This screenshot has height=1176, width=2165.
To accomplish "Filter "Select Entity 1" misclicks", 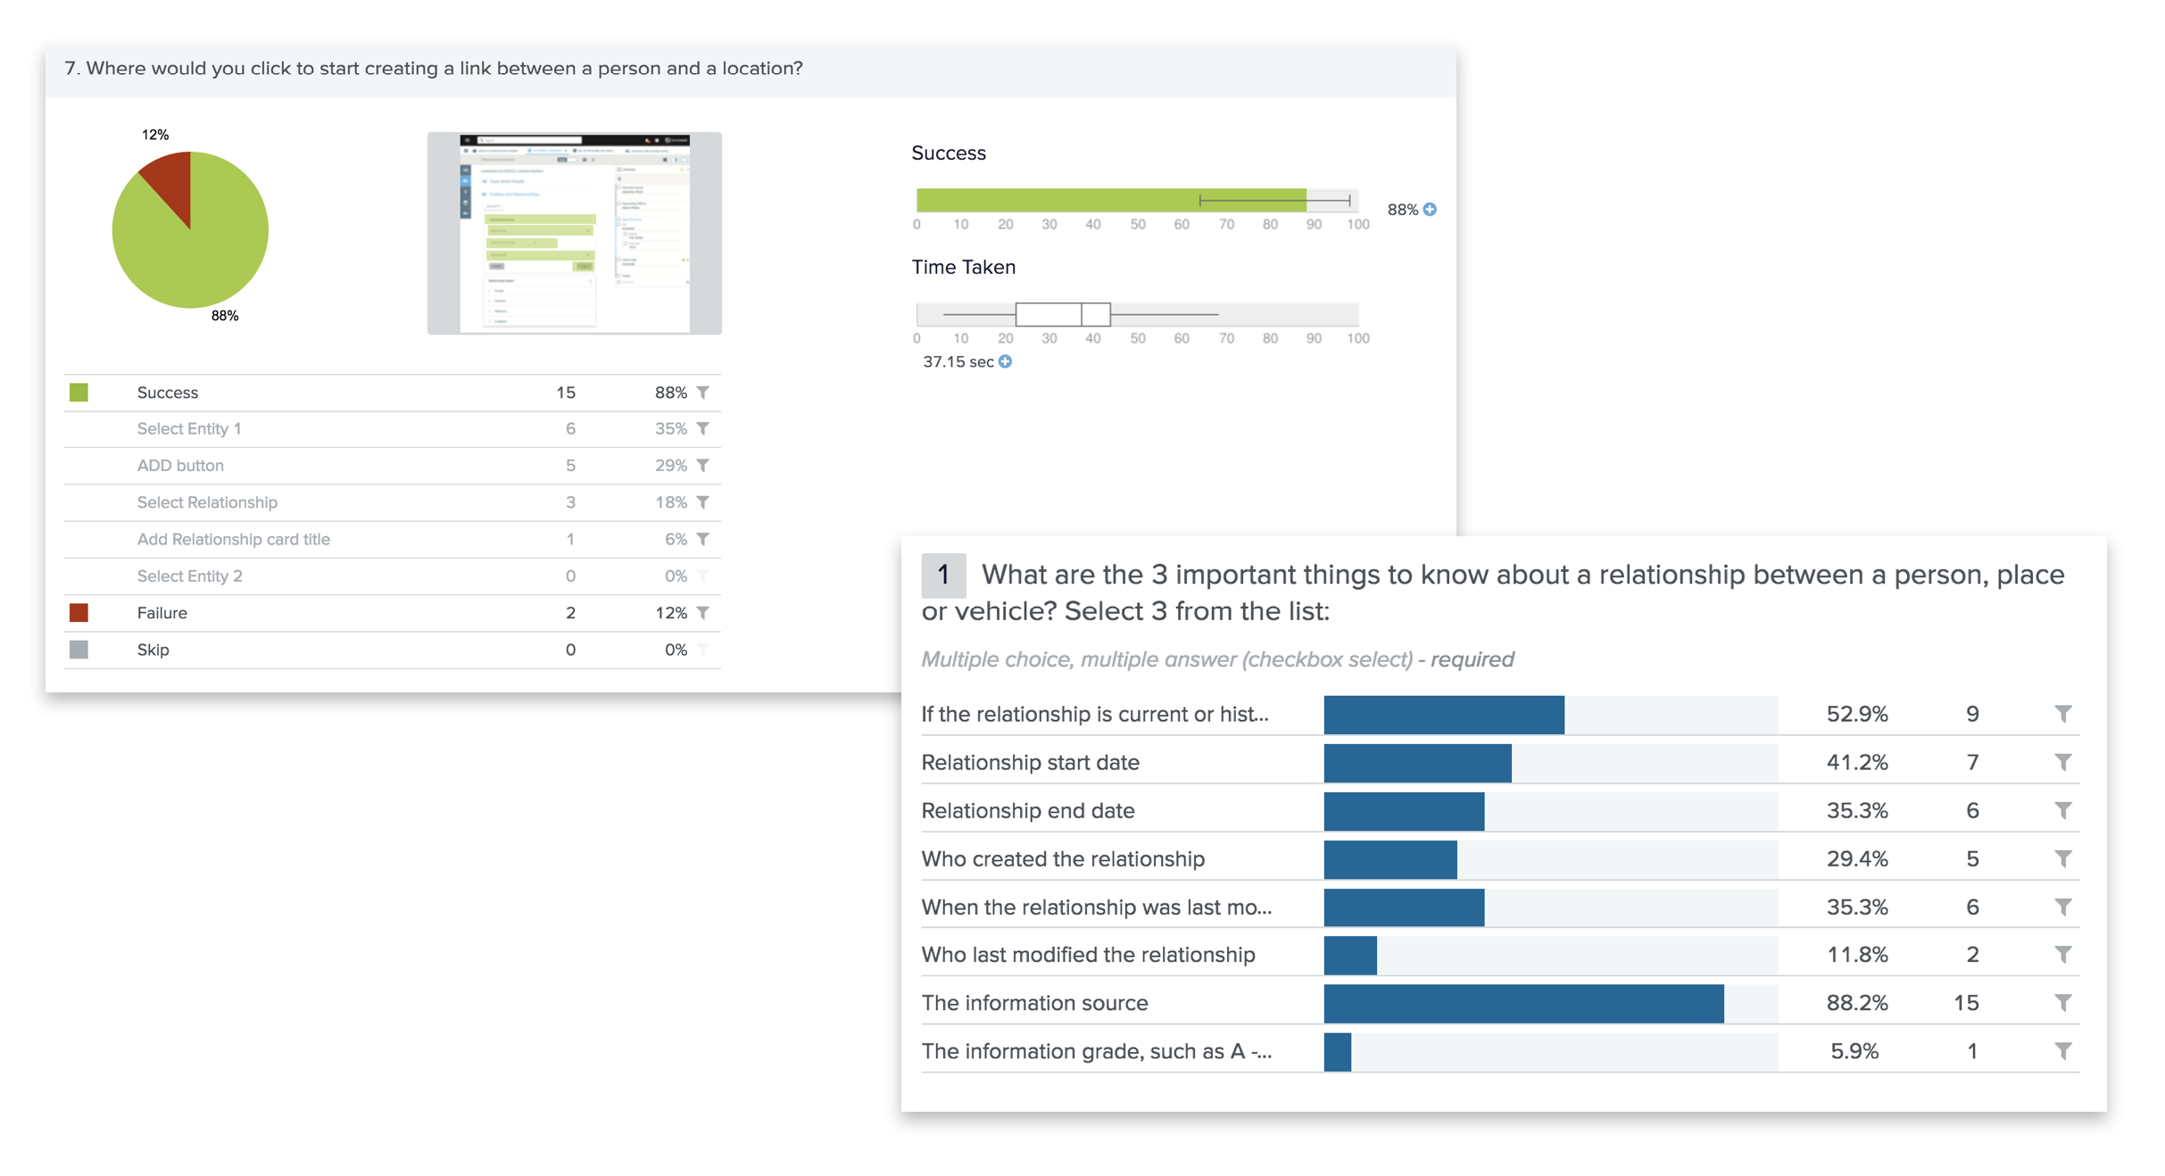I will (x=704, y=428).
